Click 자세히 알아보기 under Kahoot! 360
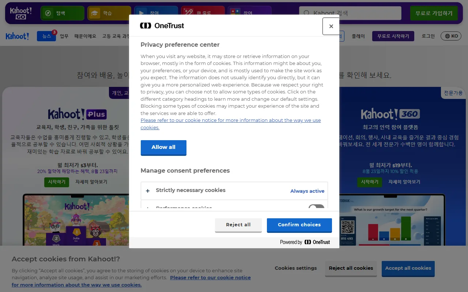 [x=404, y=182]
